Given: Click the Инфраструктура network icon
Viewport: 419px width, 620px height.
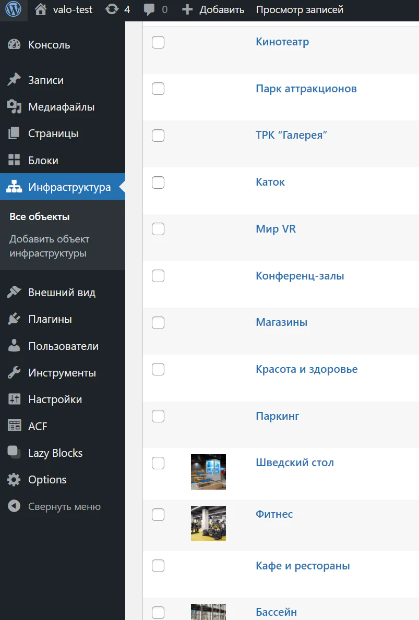Looking at the screenshot, I should (x=14, y=187).
